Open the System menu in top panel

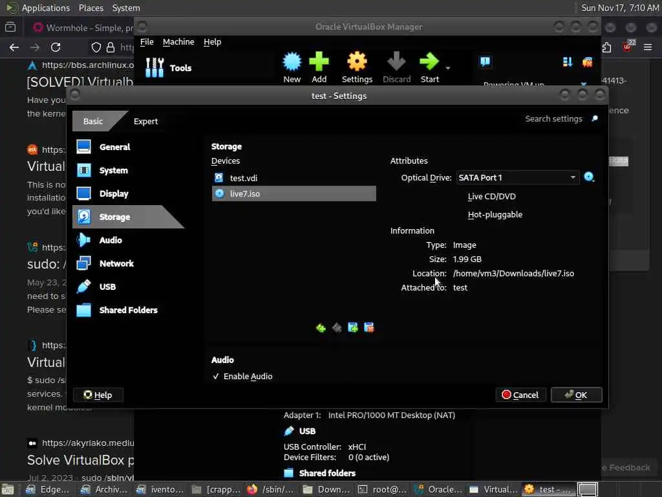126,8
